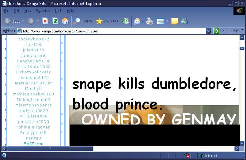Expand the Forward button history dropdown
This screenshot has width=246, height=160.
click(38, 21)
